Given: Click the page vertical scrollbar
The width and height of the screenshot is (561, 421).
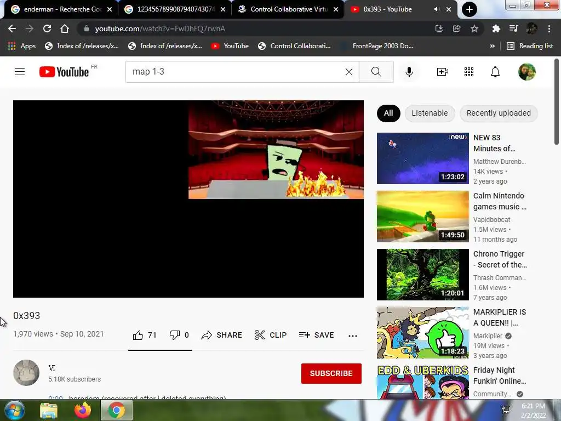Looking at the screenshot, I should click(x=557, y=101).
